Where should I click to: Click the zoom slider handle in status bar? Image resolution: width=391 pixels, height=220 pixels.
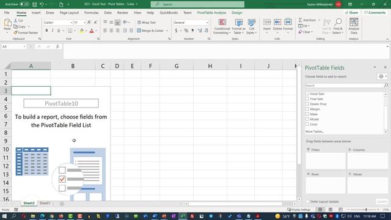coord(366,210)
